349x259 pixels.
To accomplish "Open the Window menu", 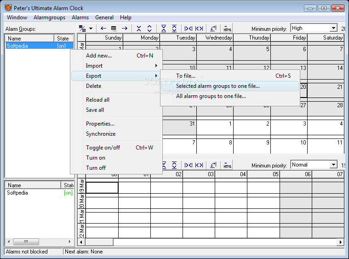I will tap(17, 17).
